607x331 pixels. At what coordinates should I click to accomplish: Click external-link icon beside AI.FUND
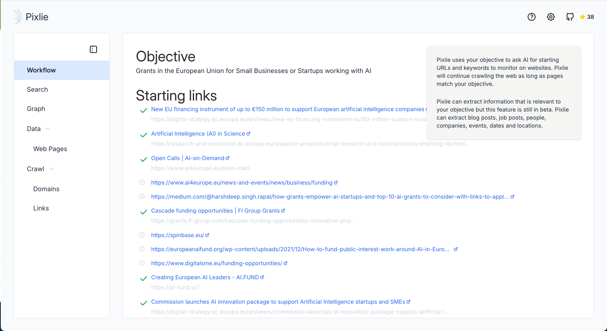pos(262,277)
